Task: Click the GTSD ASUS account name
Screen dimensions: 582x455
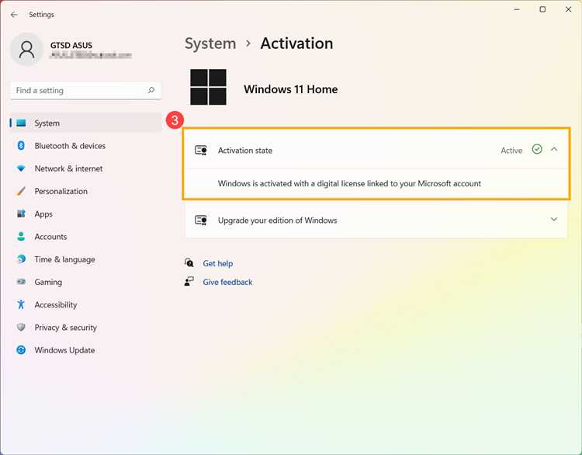Action: tap(71, 45)
